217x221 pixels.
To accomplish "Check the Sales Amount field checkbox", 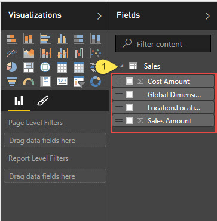I will (x=129, y=120).
